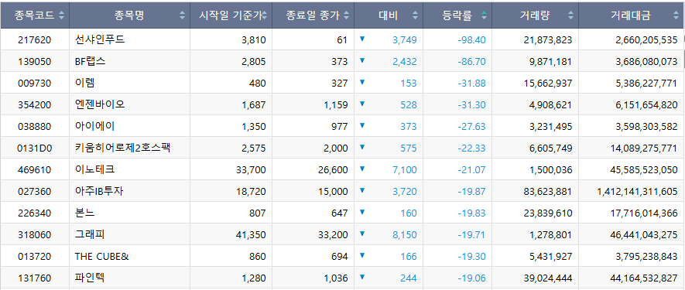Click trading value 1,412,141,311,605
685x290 pixels.
[637, 192]
